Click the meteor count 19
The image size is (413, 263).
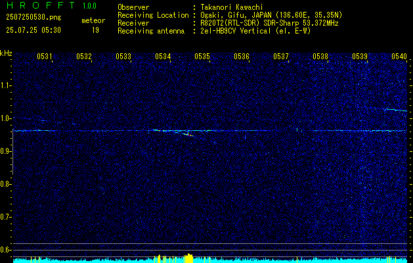95,30
